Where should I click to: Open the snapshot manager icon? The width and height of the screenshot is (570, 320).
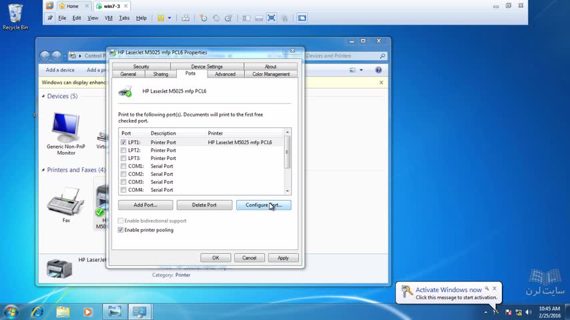228,18
